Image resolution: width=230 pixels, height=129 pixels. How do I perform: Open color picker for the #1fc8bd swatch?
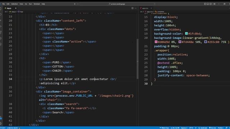pyautogui.click(x=186, y=33)
